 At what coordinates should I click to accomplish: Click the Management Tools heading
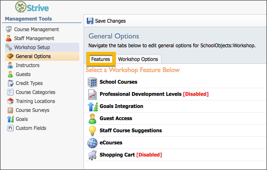[x=29, y=19]
